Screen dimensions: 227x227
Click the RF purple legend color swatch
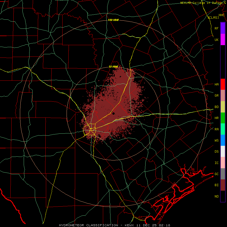point(223,28)
